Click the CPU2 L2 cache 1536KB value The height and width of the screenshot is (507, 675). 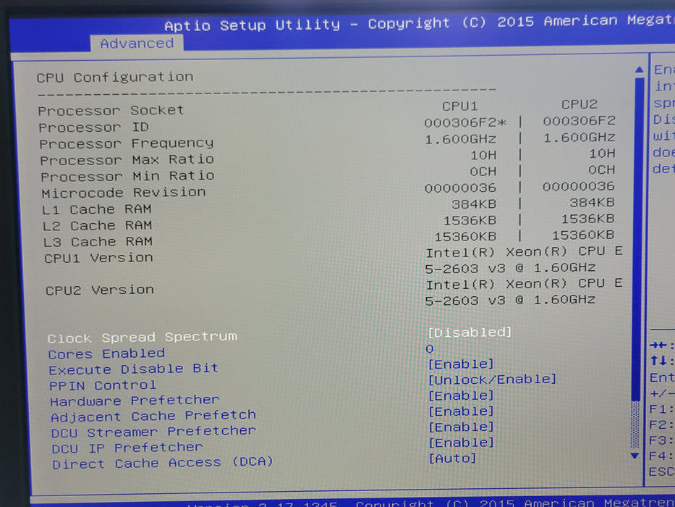587,219
